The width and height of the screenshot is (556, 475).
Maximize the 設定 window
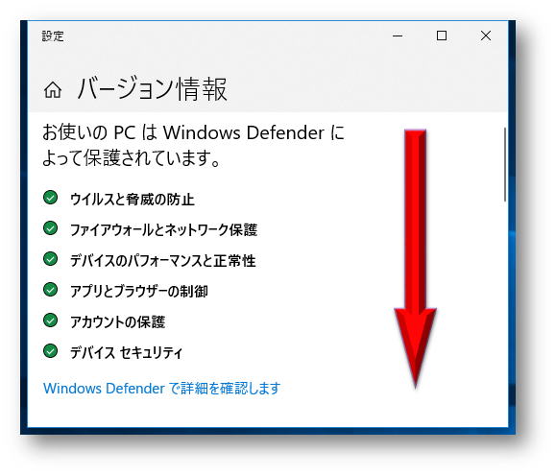(442, 36)
